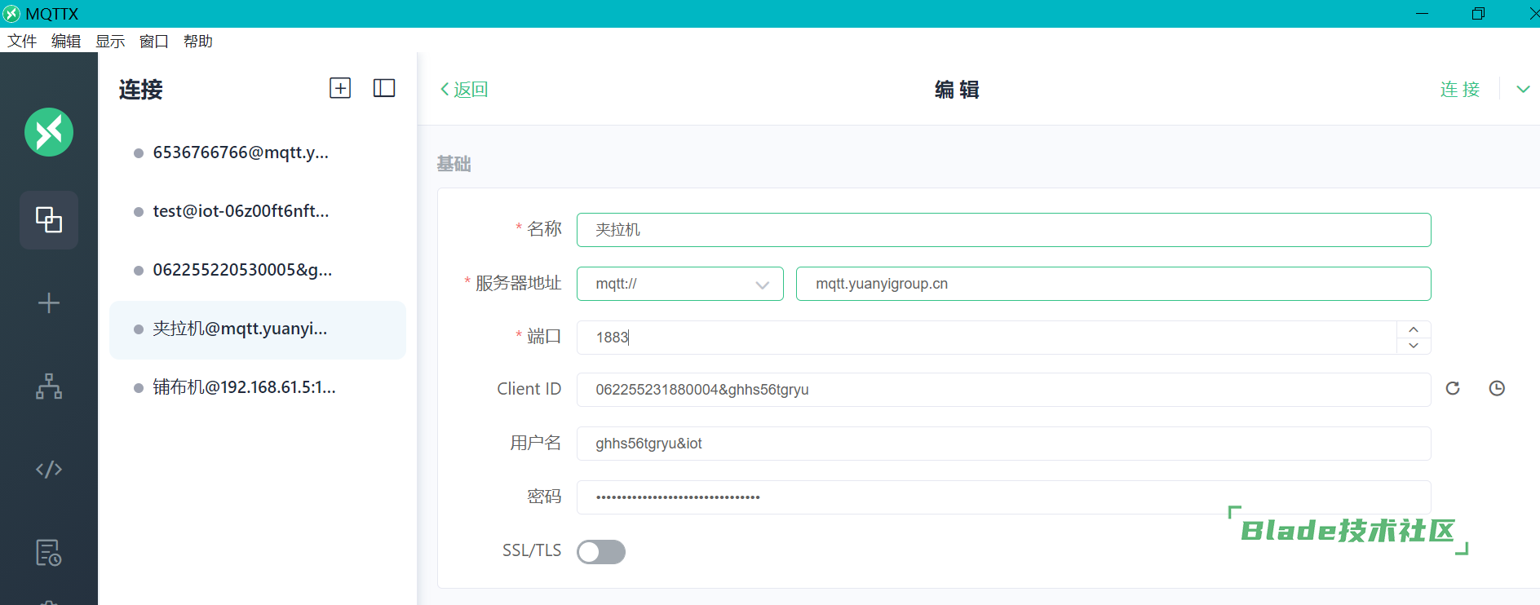
Task: Open the Viewer network icon in sidebar
Action: click(49, 386)
